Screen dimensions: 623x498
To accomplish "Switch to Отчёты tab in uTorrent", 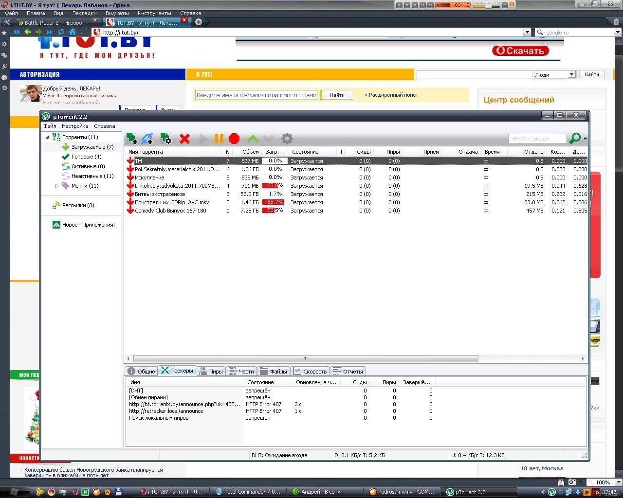I will (348, 371).
